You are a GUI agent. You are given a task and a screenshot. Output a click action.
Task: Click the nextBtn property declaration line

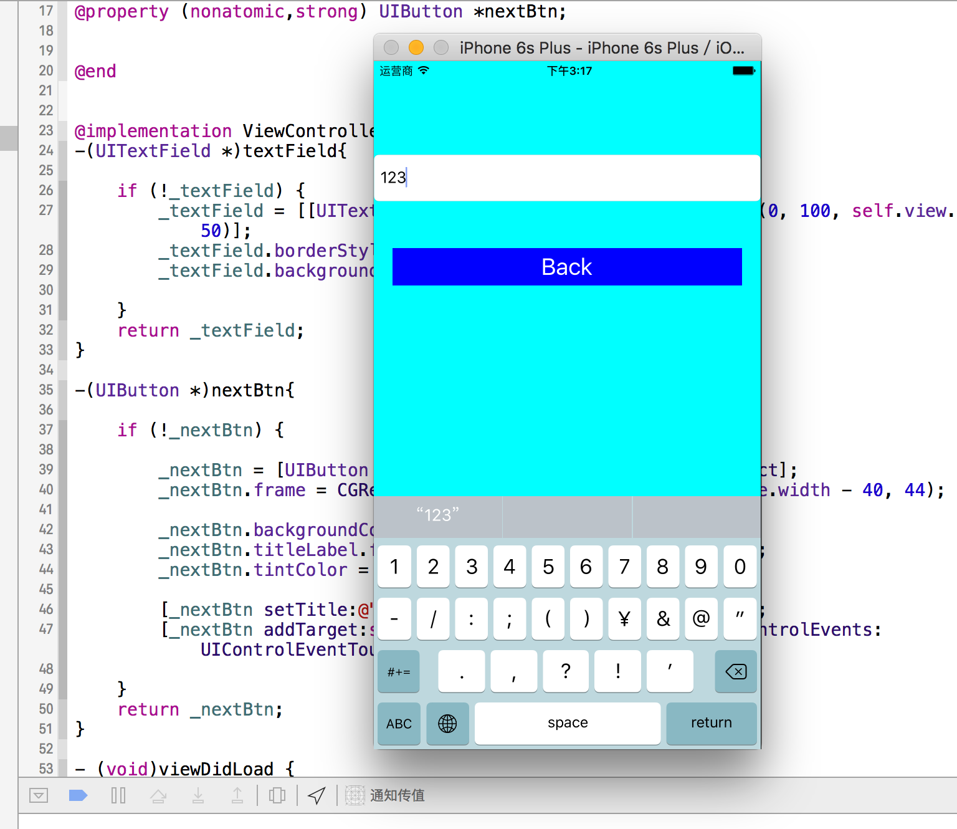point(320,11)
